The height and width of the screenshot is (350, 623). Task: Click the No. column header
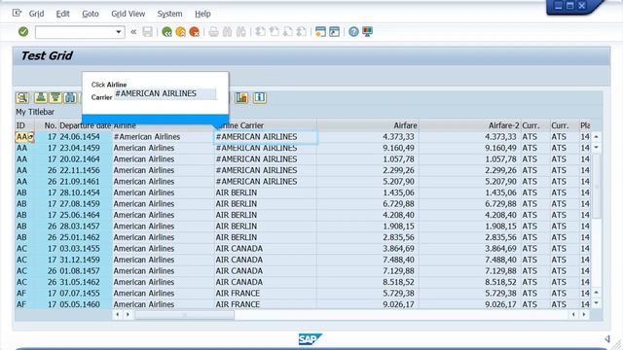pyautogui.click(x=47, y=125)
